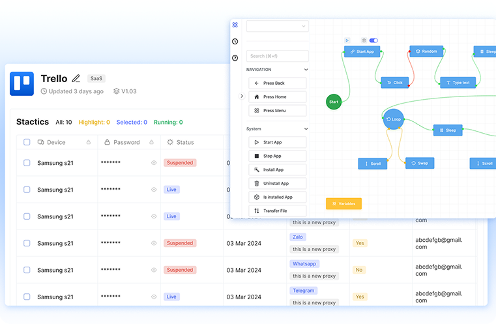Screen dimensions: 496x324
Task: Reveal password in the Telegram row
Action: [x=154, y=297]
